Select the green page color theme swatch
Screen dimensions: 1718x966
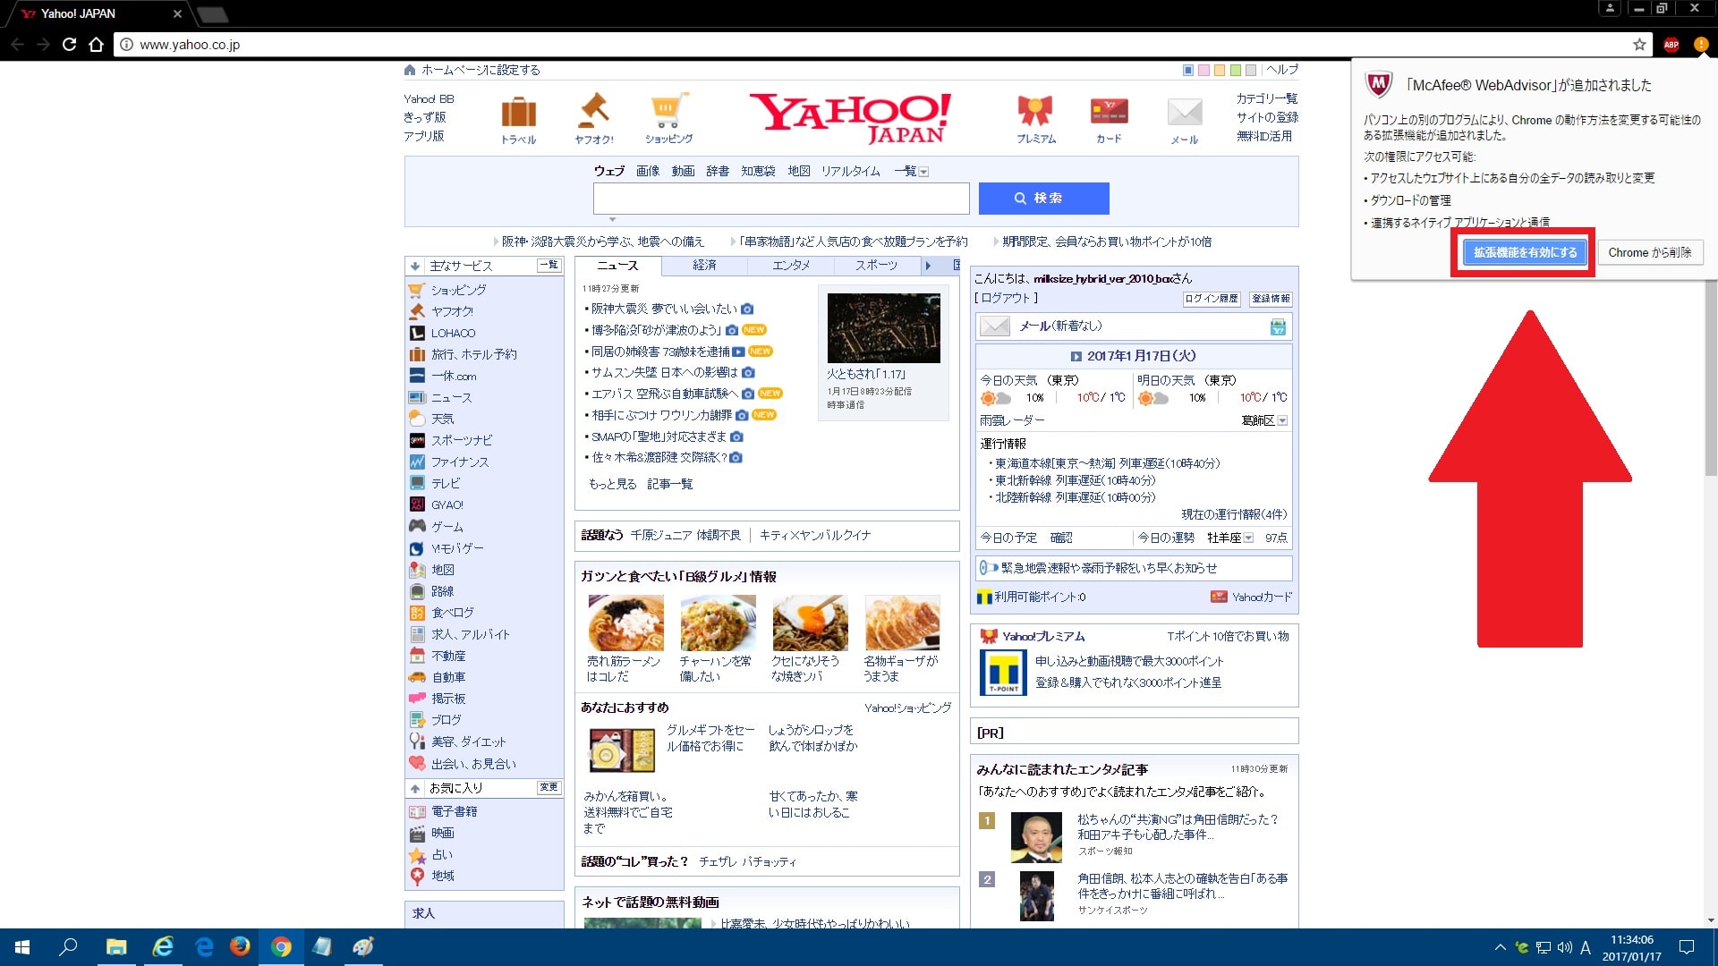click(1236, 70)
